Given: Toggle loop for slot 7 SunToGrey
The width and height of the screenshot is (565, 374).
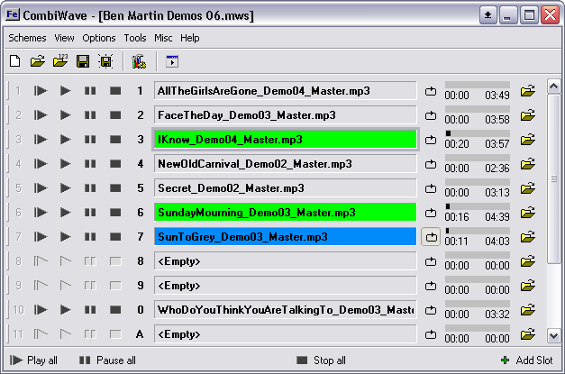Looking at the screenshot, I should 431,237.
